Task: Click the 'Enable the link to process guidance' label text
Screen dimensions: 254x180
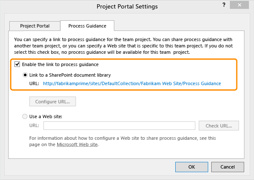Action: 60,64
